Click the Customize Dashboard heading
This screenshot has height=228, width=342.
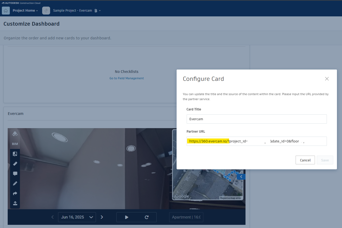pyautogui.click(x=32, y=24)
